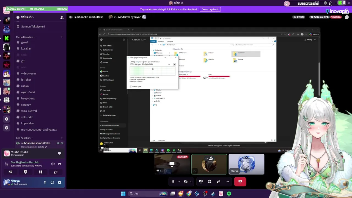This screenshot has height=198, width=352.
Task: Open camera options arrow in the call bar
Action: [x=191, y=182]
